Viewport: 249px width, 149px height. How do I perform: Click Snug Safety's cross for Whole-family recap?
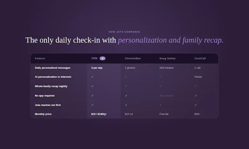click(160, 86)
